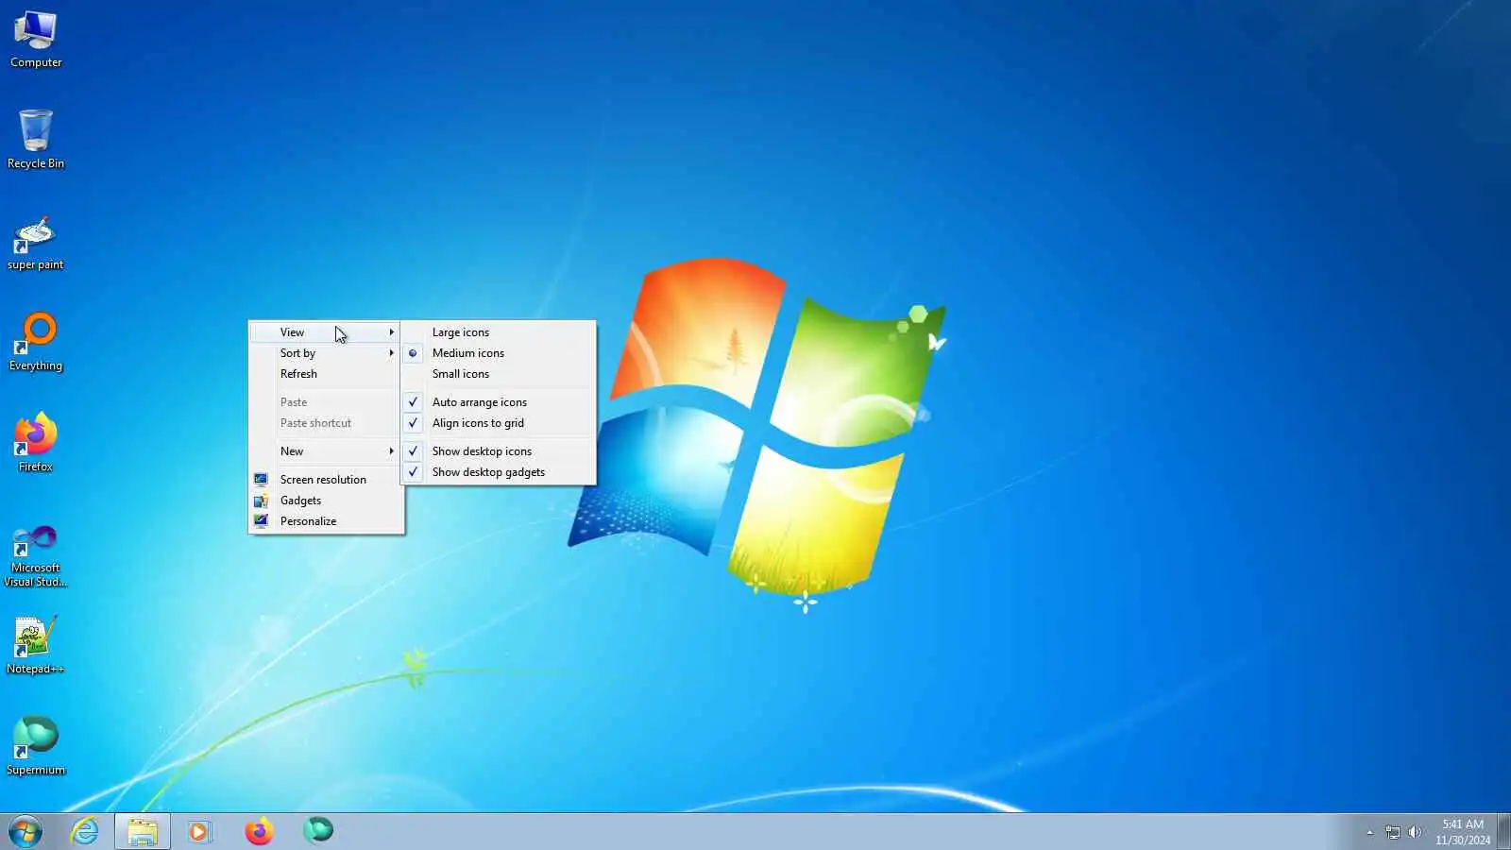This screenshot has height=850, width=1511.
Task: Select the super paint shortcut
Action: click(x=36, y=244)
